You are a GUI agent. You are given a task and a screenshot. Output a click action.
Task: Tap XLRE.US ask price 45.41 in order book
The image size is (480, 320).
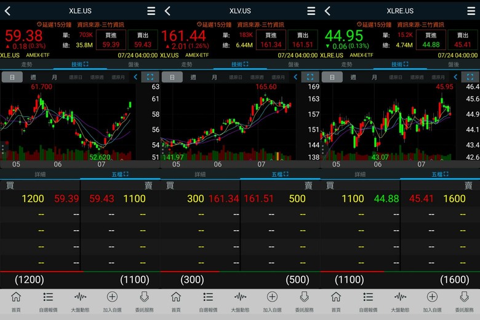coord(421,199)
